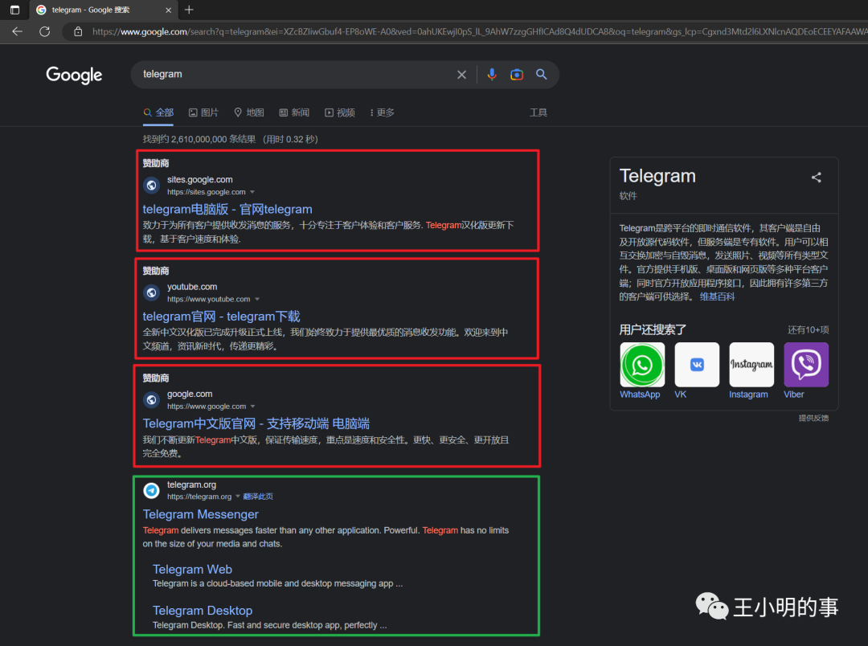
Task: Switch to the 地图 maps tab
Action: click(x=249, y=112)
